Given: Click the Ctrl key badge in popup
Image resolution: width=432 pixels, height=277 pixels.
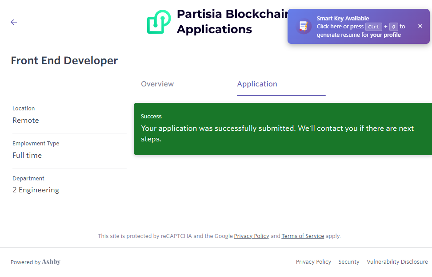Looking at the screenshot, I should (373, 27).
